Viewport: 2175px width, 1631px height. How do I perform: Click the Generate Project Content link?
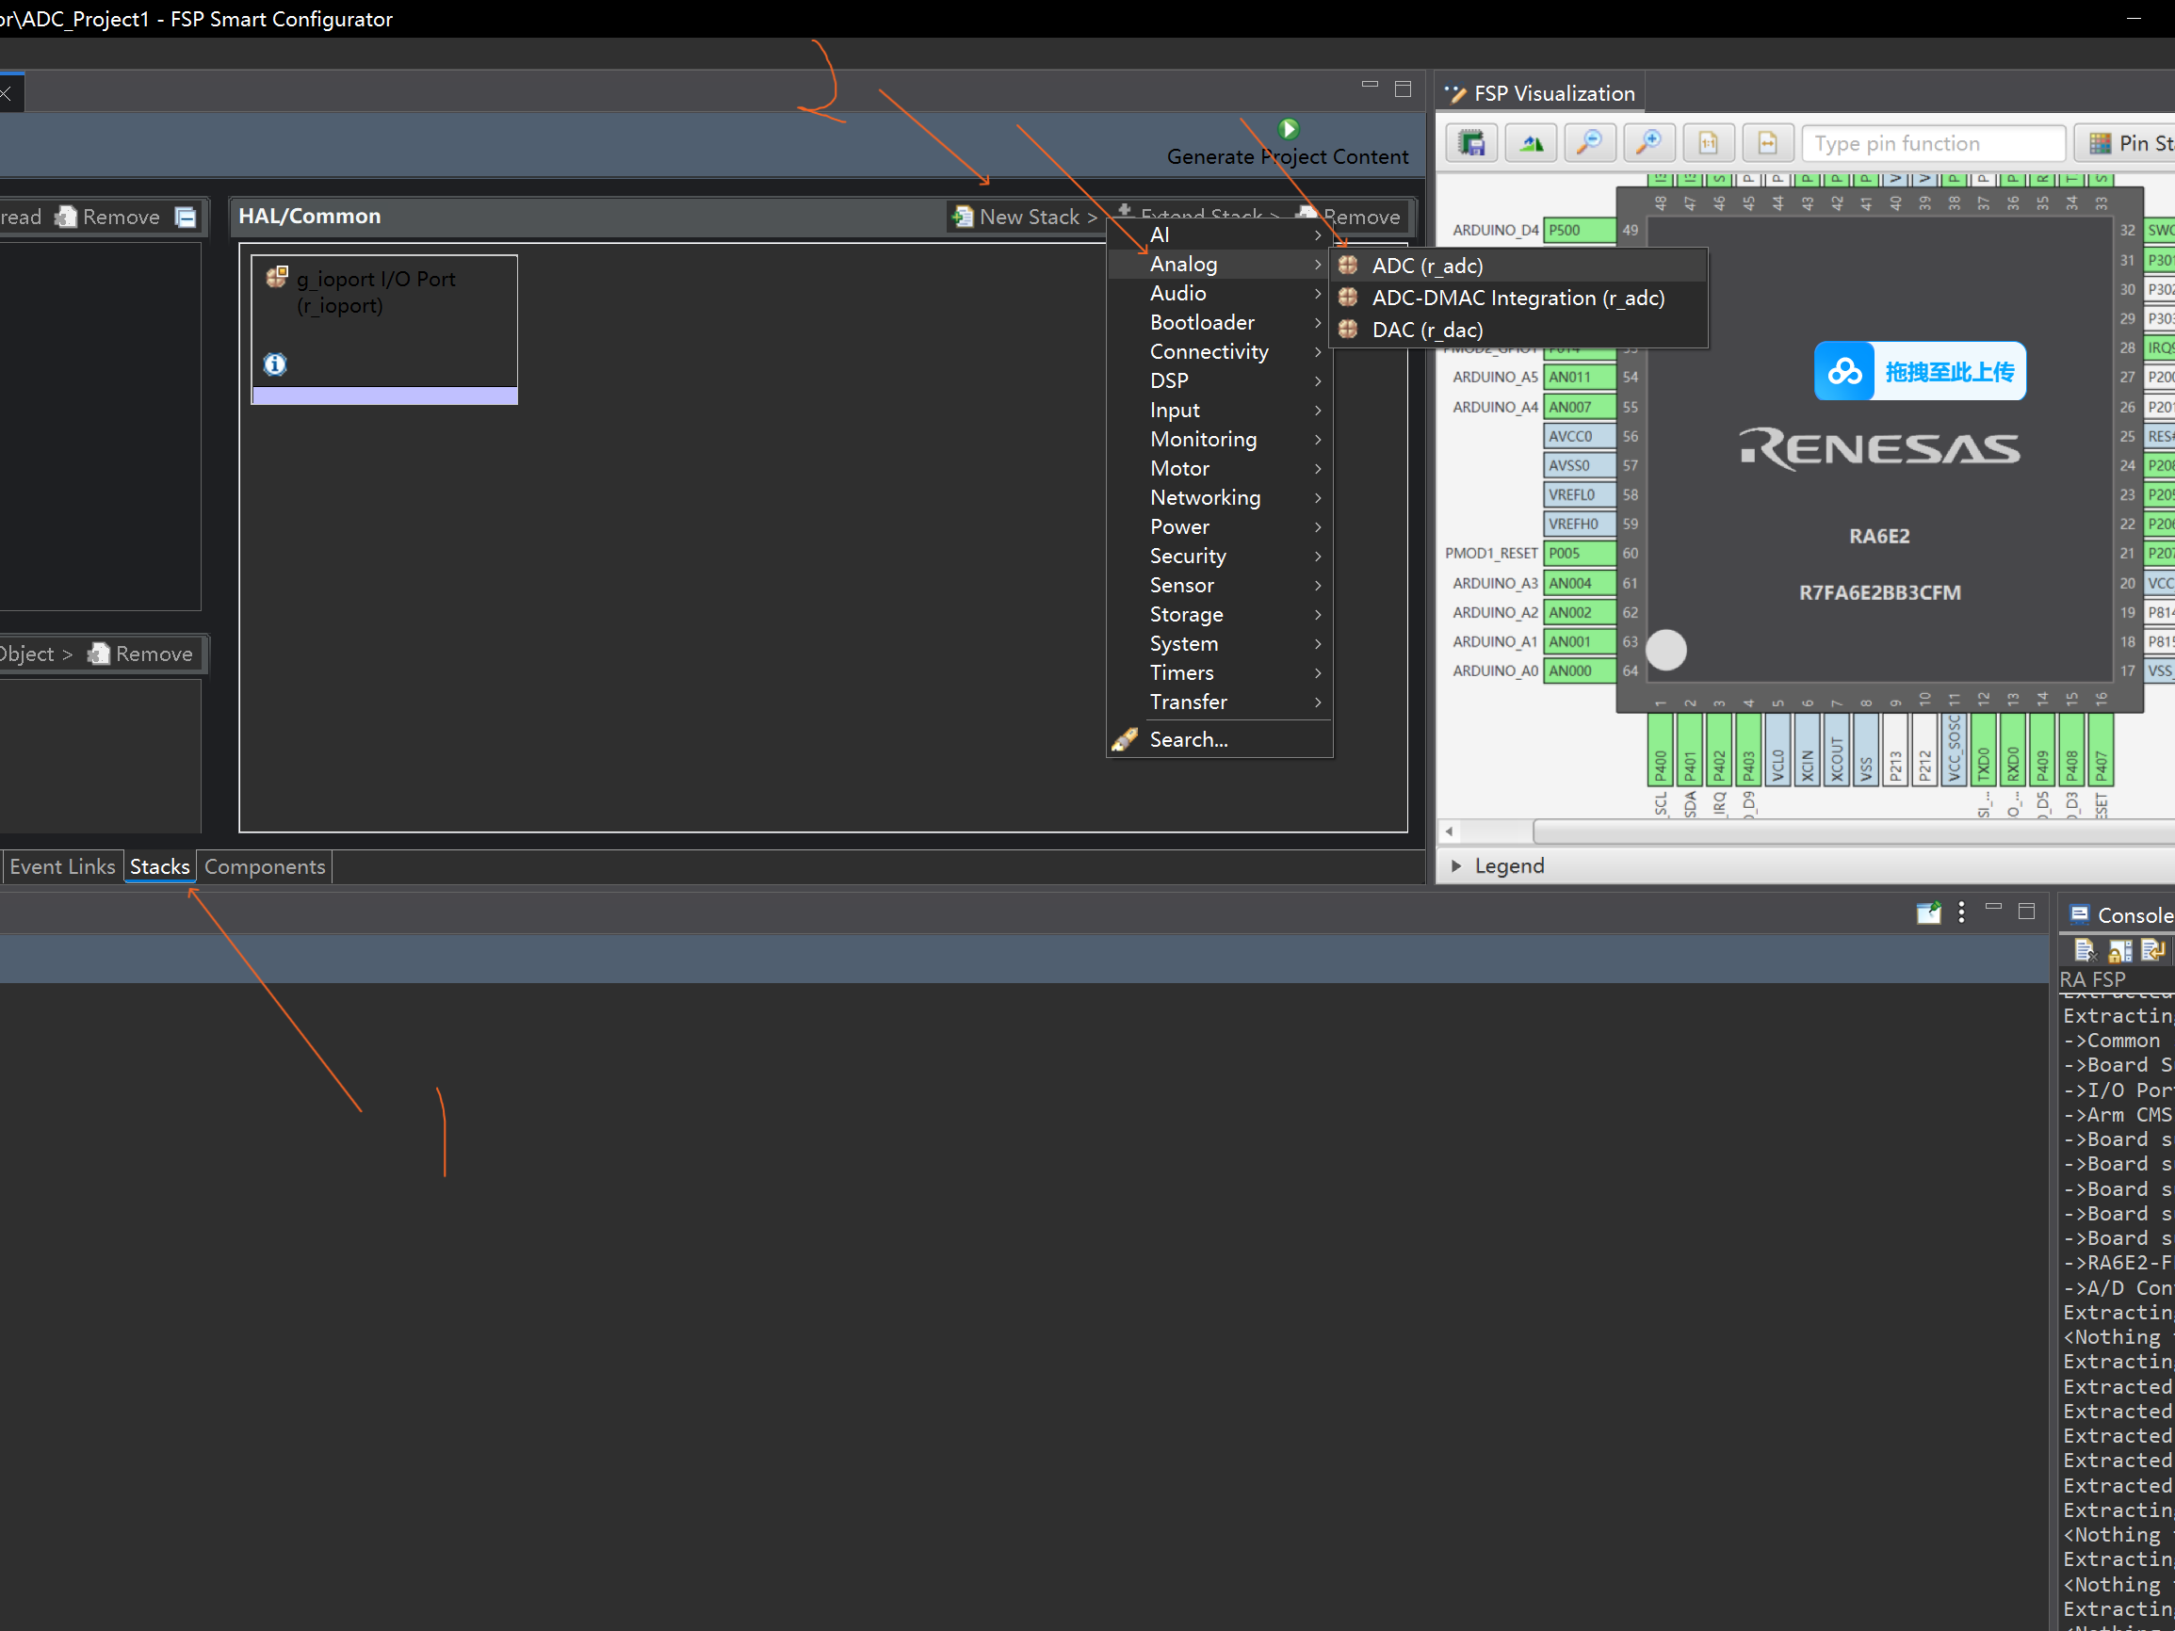[1287, 157]
